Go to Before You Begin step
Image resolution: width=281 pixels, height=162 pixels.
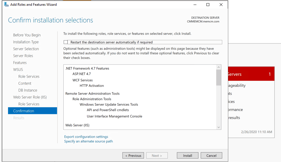27,35
